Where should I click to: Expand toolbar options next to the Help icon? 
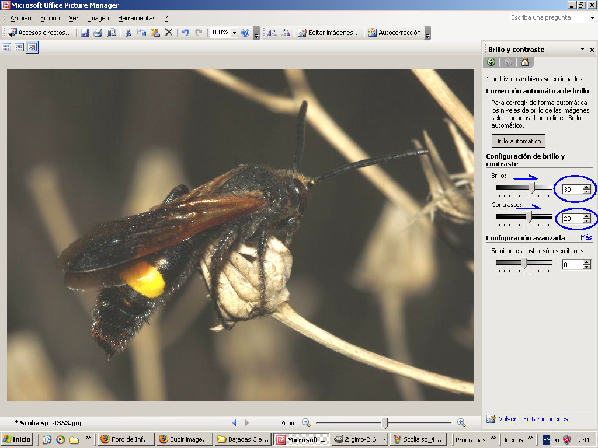(x=257, y=33)
